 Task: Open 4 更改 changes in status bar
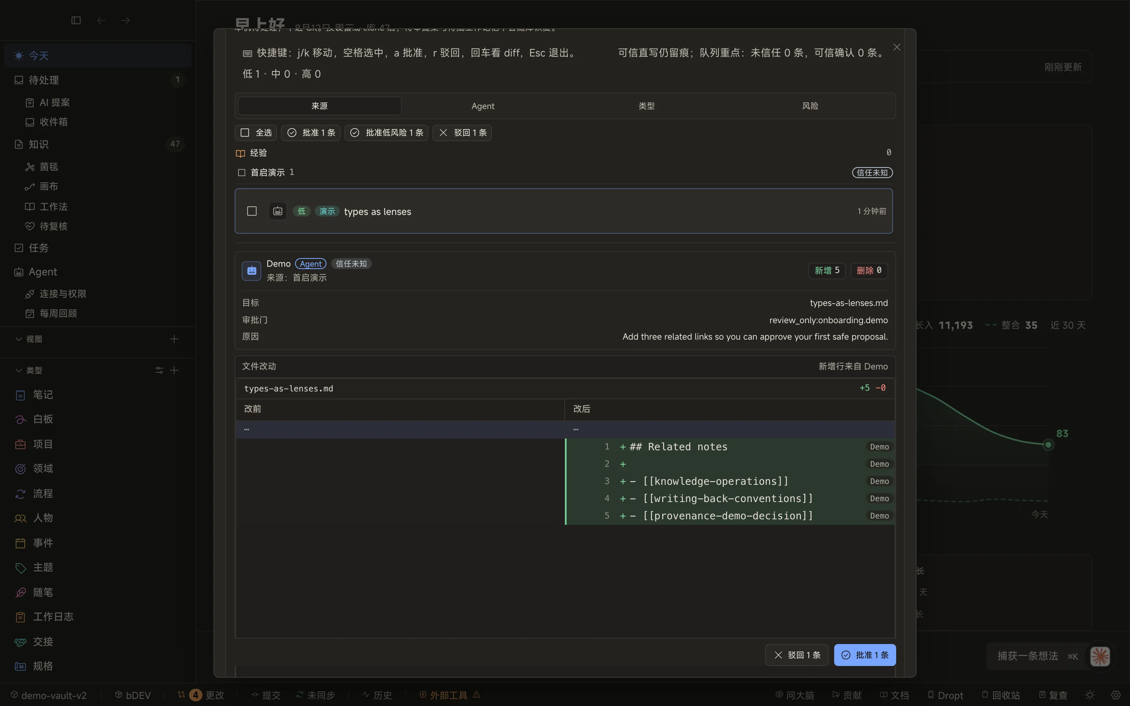pos(201,695)
